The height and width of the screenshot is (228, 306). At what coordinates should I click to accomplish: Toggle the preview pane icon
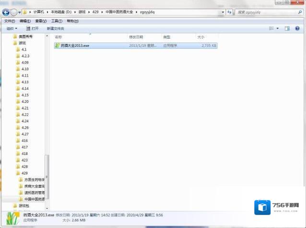tap(287, 29)
